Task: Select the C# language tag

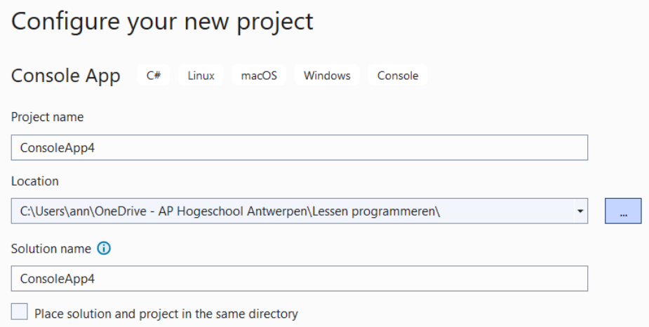Action: [154, 75]
